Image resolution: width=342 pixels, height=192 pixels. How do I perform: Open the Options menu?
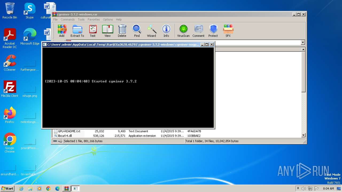coord(108,19)
